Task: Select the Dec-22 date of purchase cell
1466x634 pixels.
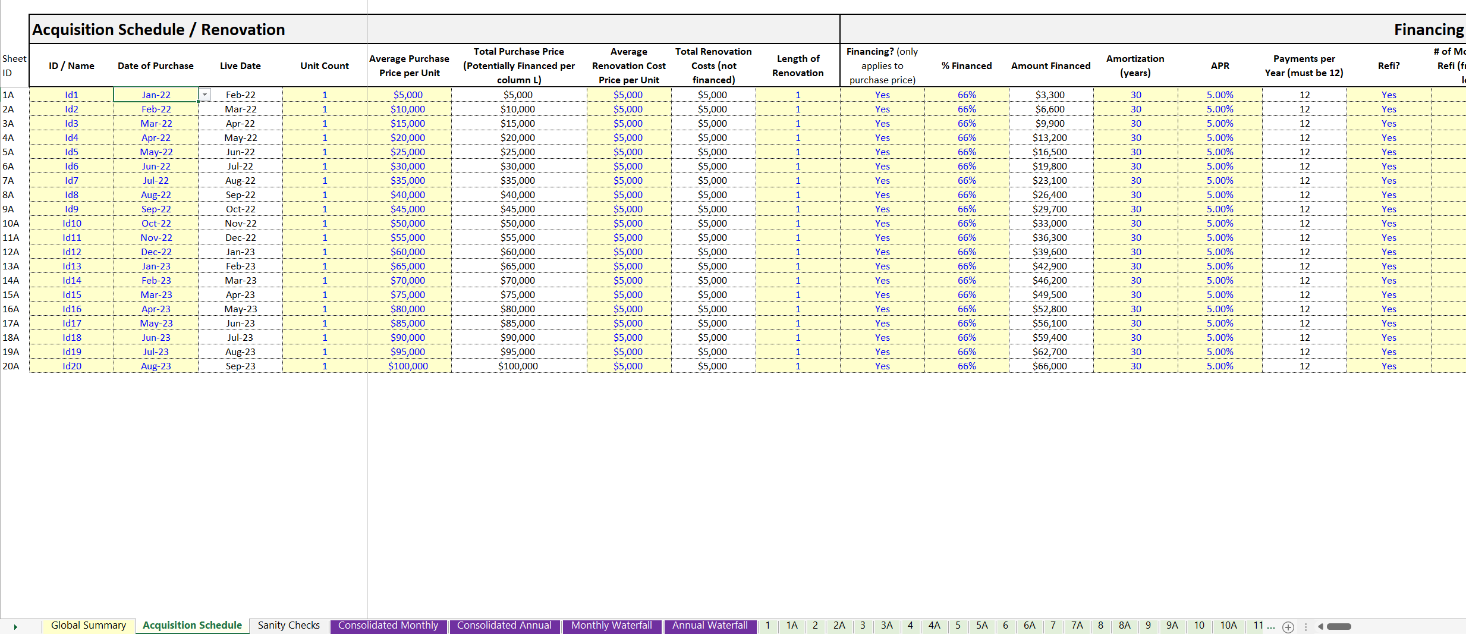Action: click(x=156, y=252)
